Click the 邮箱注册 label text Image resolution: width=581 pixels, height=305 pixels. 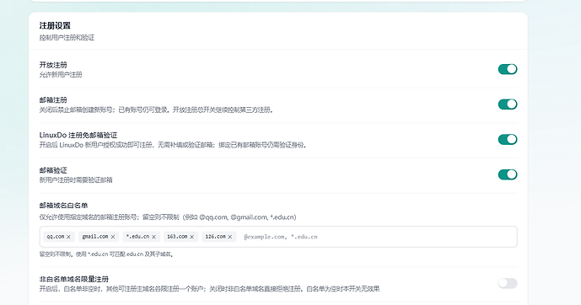[53, 100]
